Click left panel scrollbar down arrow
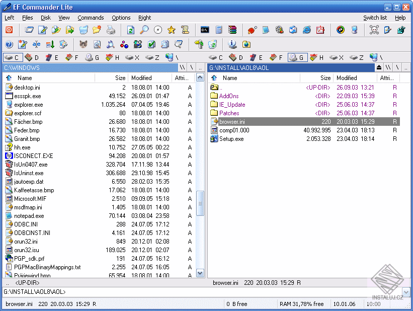The image size is (413, 311). (200, 273)
